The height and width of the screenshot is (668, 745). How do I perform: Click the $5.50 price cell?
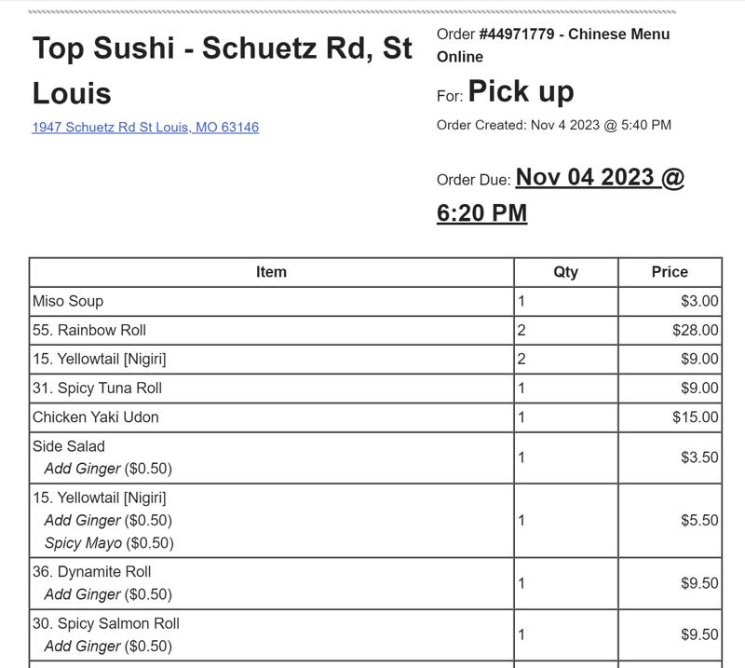(698, 520)
